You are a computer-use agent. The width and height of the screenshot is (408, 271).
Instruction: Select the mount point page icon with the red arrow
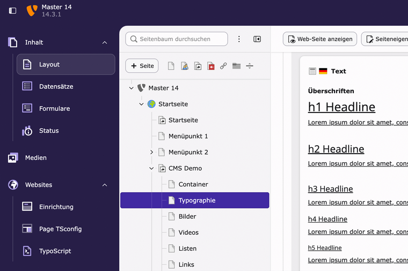[x=211, y=66]
